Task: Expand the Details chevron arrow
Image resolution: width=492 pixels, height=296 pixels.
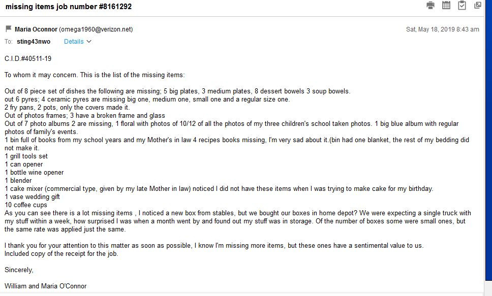Action: 89,42
